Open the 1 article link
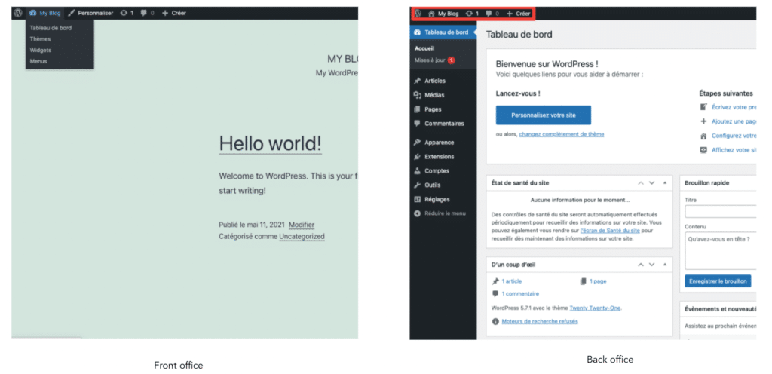 point(512,281)
